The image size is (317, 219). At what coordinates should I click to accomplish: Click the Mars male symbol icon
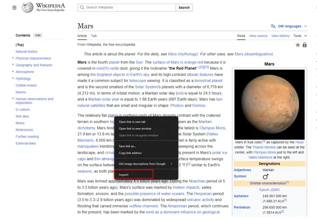click(x=266, y=177)
